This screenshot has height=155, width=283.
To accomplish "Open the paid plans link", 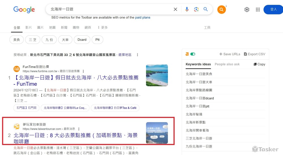I will tap(143, 18).
